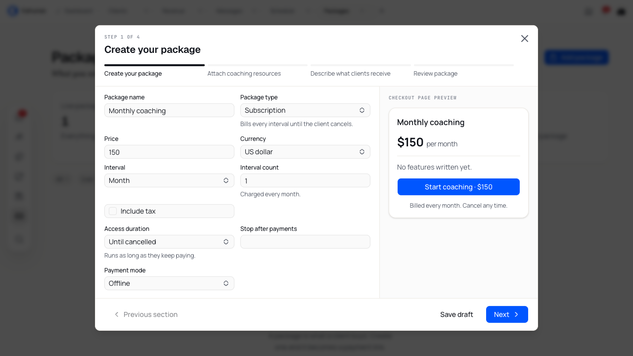
Task: Select the Create your package step tab
Action: point(154,71)
